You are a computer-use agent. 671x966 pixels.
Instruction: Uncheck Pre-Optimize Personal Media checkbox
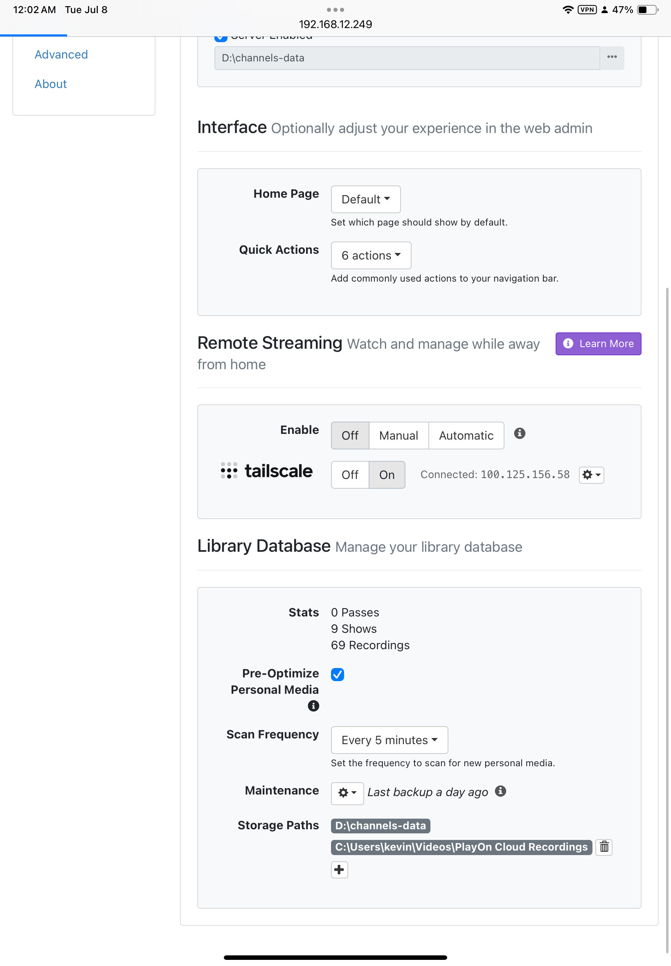pos(337,674)
